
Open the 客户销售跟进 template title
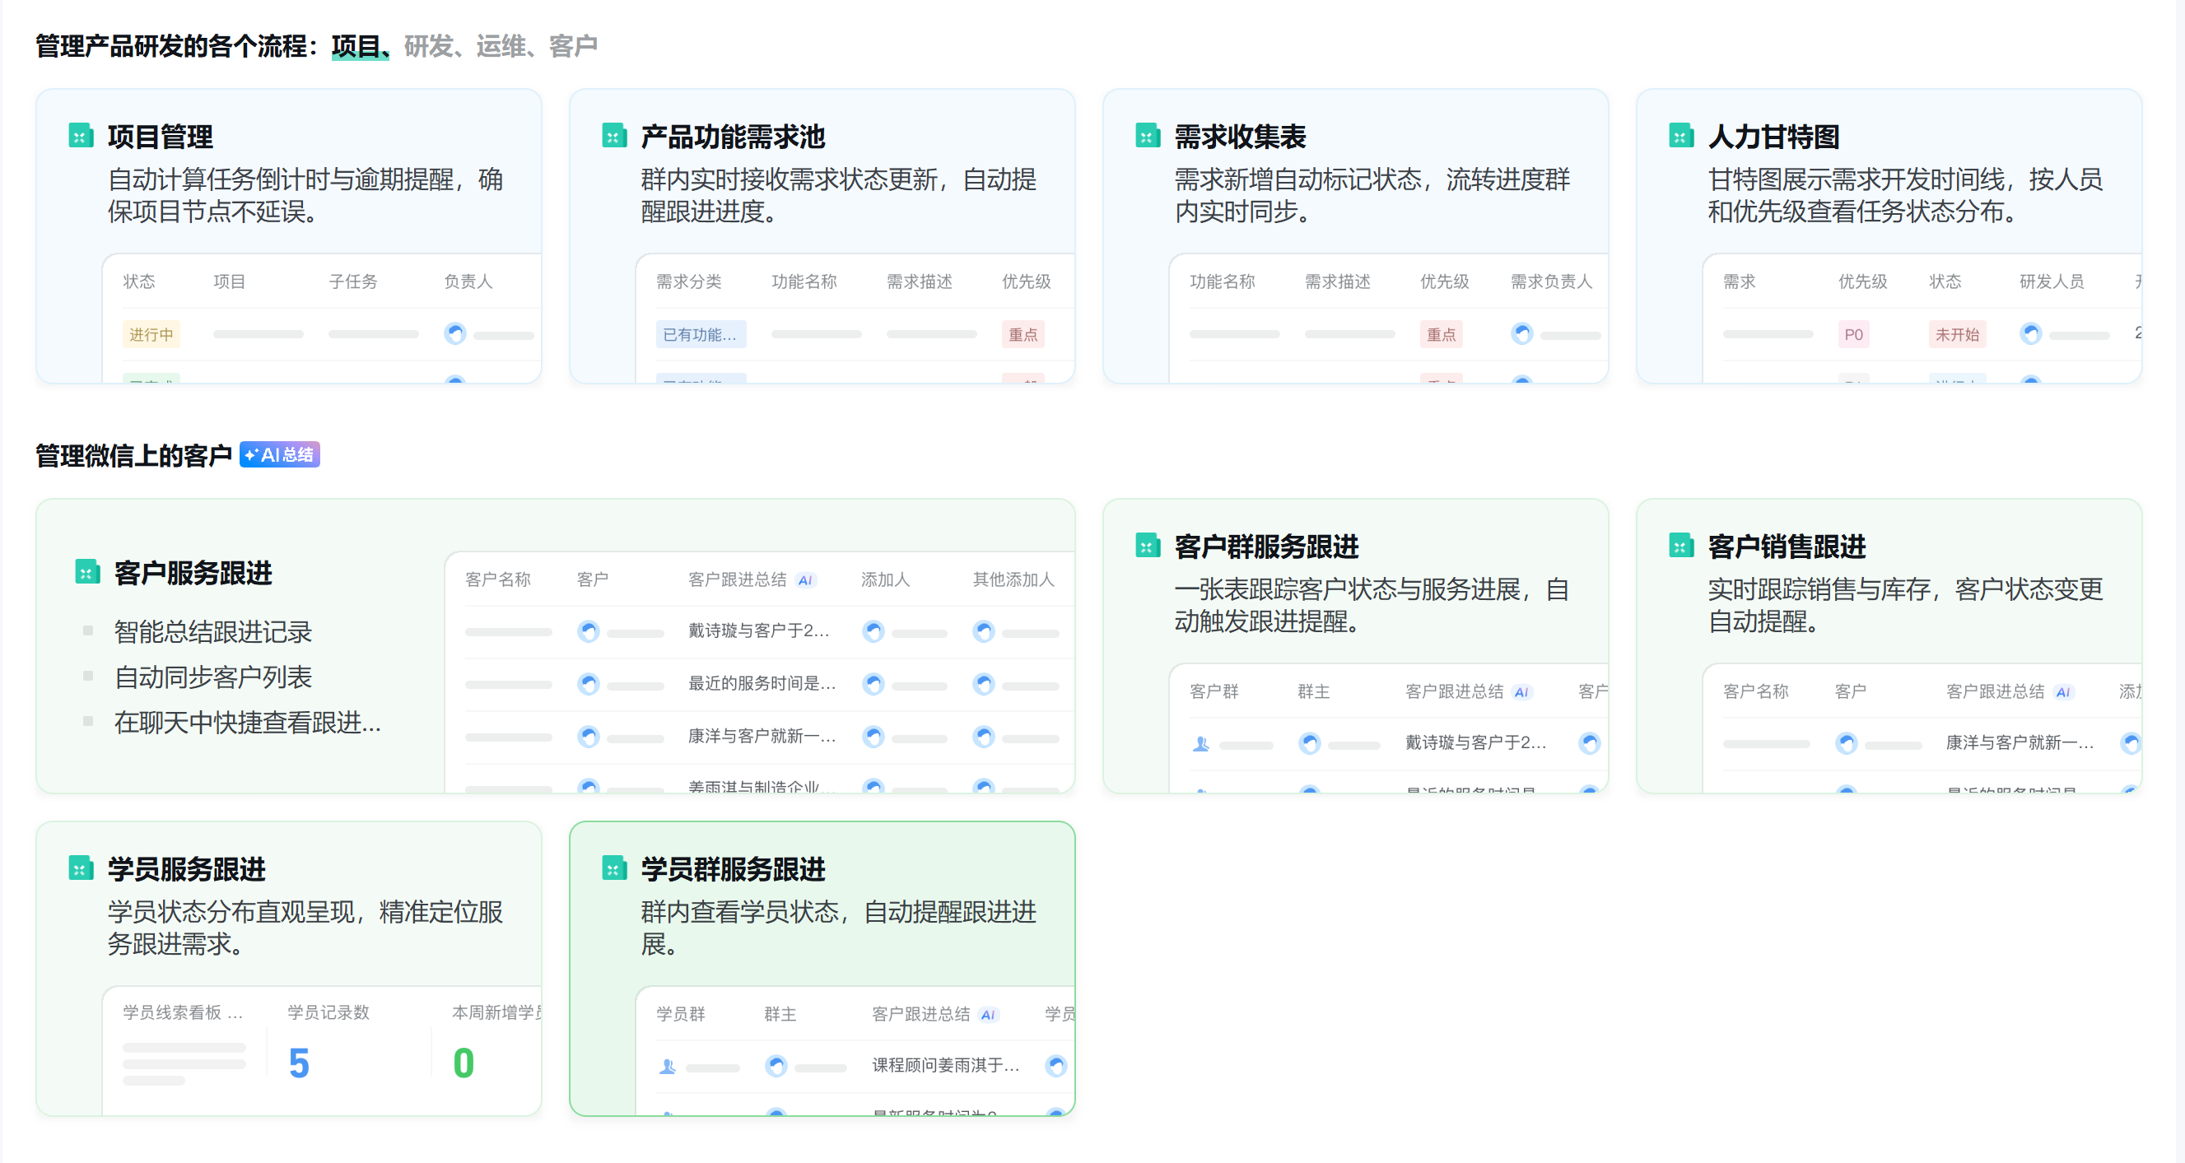[1787, 547]
